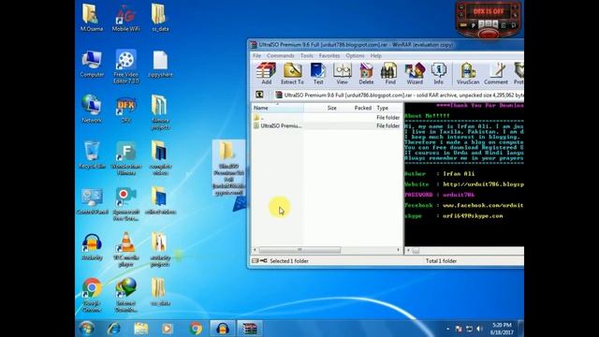Click the Extract To icon
The height and width of the screenshot is (337, 599).
coord(292,74)
